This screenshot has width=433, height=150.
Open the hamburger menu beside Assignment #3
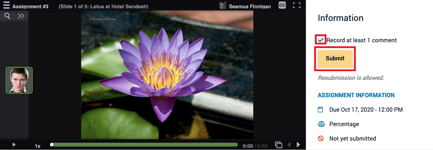[x=6, y=5]
